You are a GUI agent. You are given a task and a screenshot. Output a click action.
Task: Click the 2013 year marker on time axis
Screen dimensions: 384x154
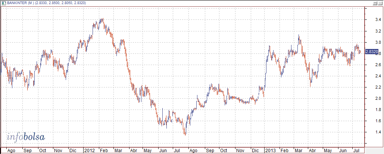click(270, 150)
